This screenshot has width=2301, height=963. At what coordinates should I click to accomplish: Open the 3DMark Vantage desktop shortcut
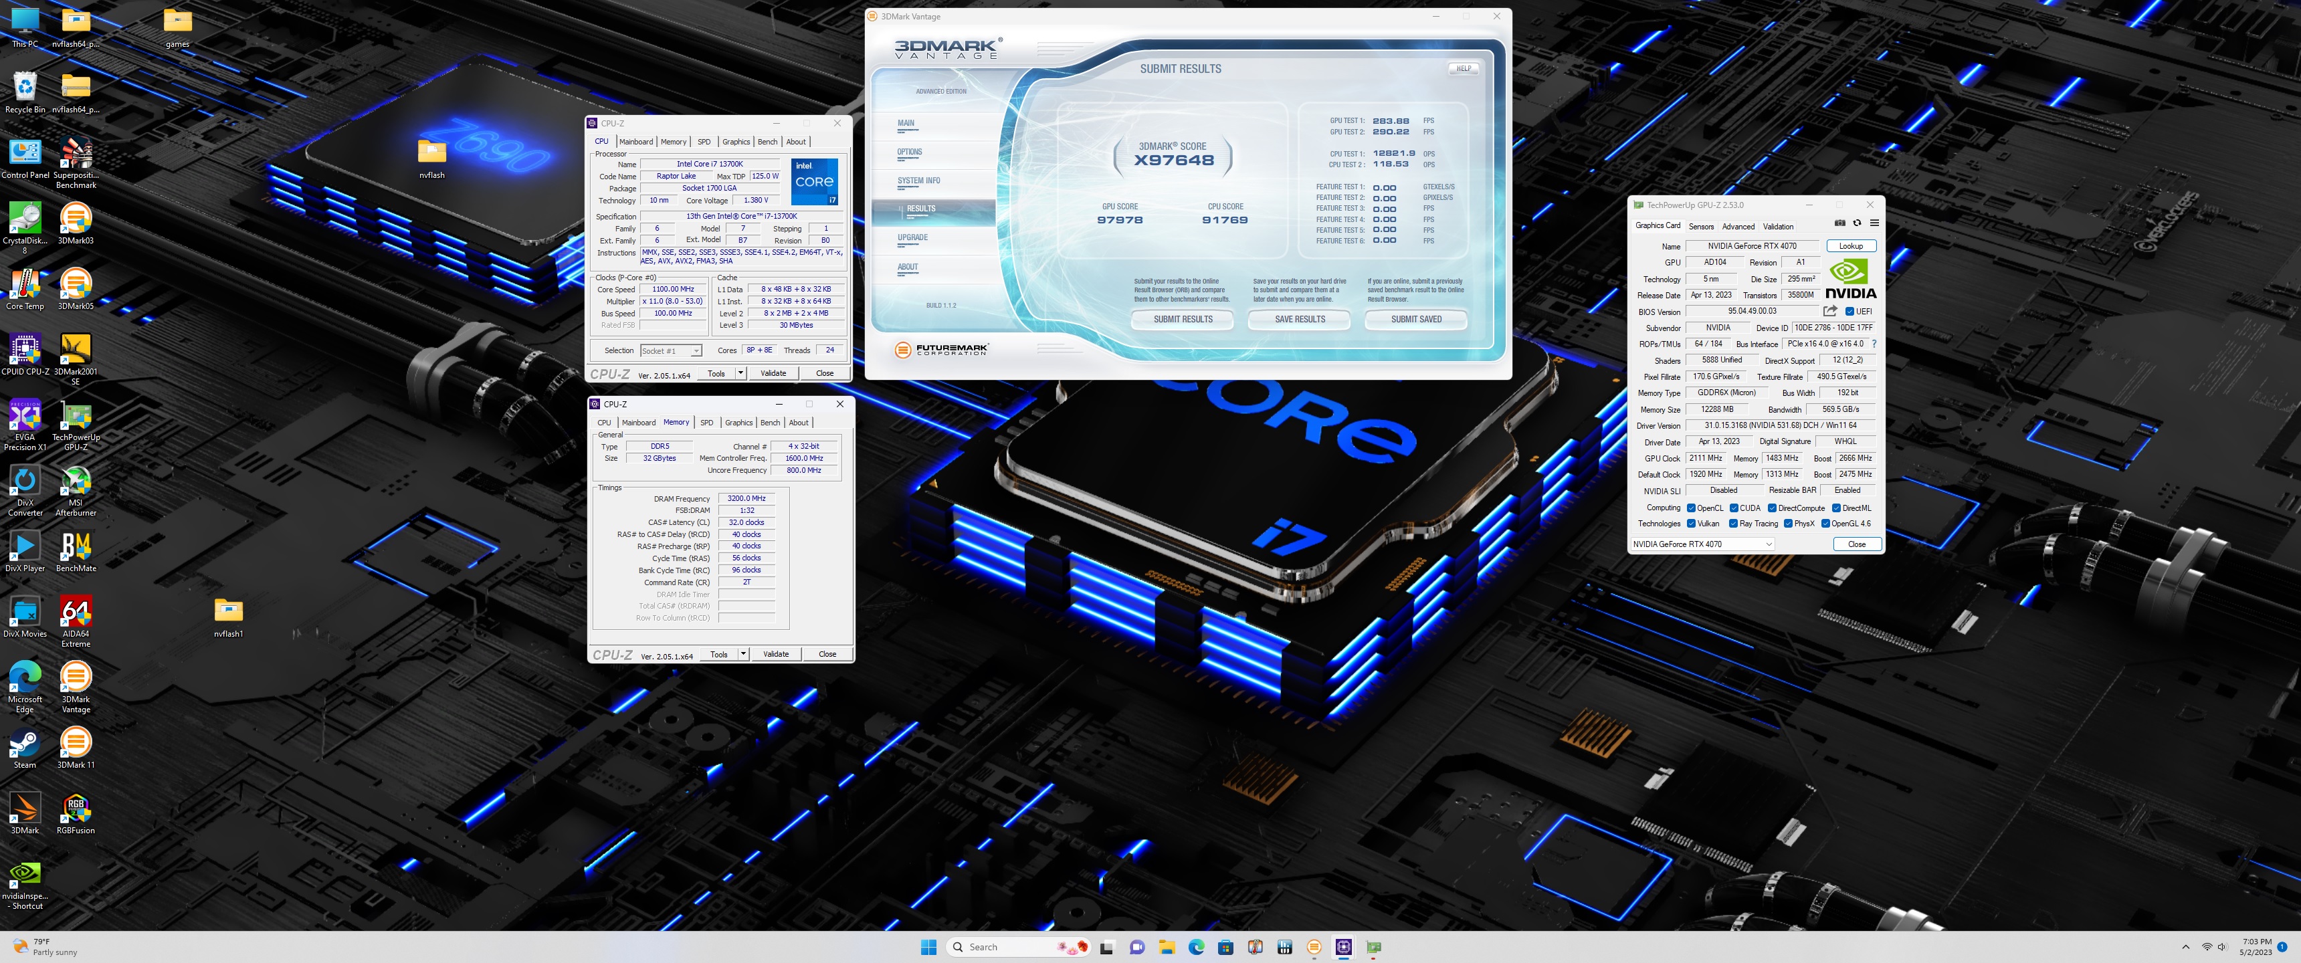click(76, 687)
